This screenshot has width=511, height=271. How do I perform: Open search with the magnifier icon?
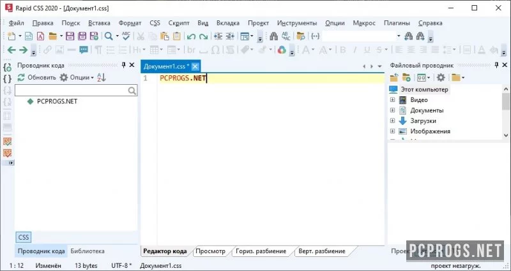(109, 36)
